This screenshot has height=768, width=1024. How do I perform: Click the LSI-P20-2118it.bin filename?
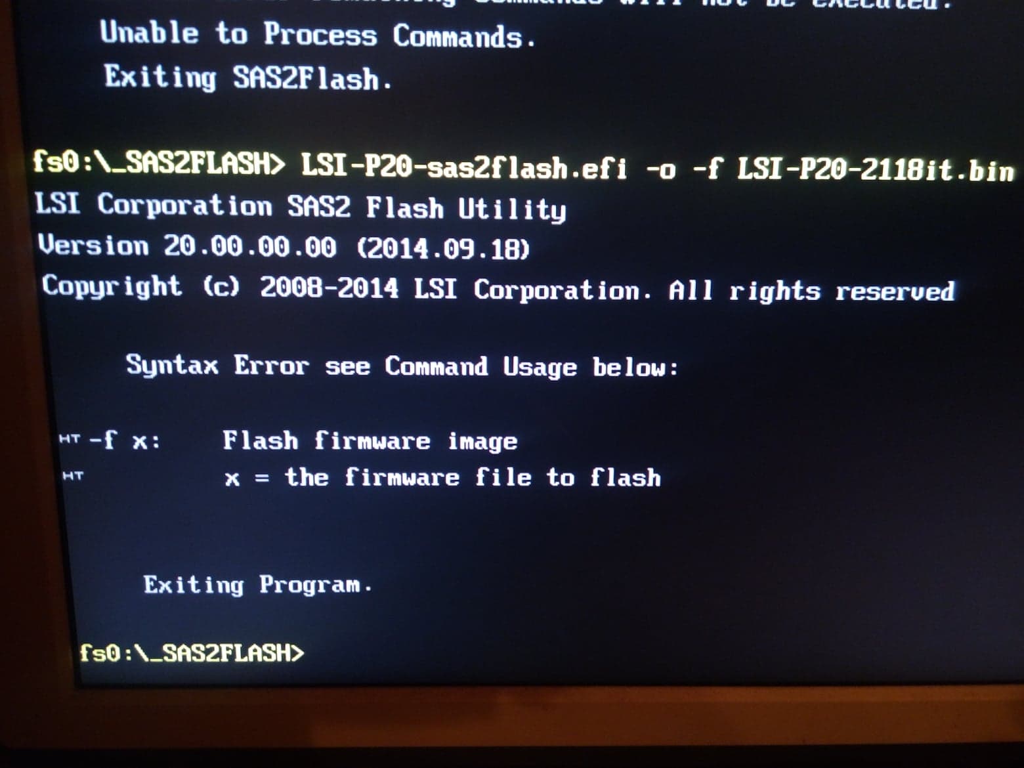(875, 170)
